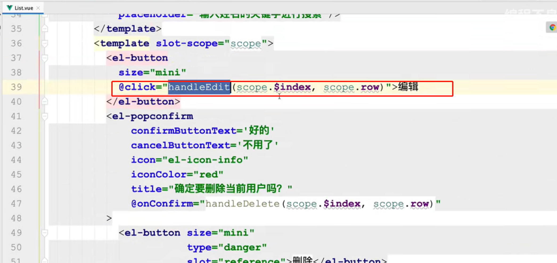Click the '好的' confirm text value
The image size is (557, 263).
pyautogui.click(x=259, y=130)
